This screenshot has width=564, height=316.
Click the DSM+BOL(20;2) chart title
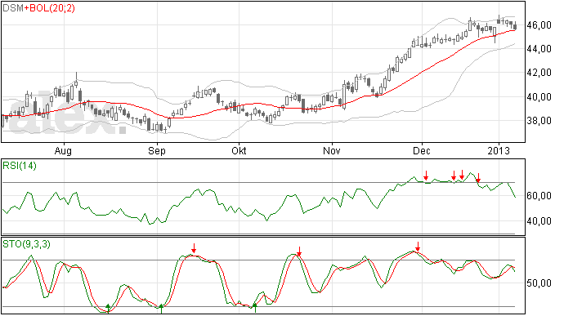click(39, 8)
